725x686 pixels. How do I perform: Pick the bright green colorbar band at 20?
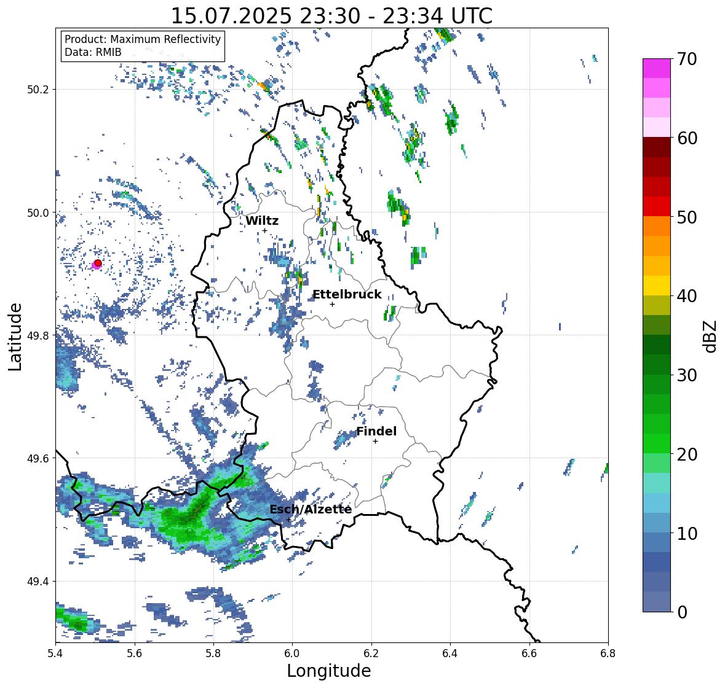(657, 443)
